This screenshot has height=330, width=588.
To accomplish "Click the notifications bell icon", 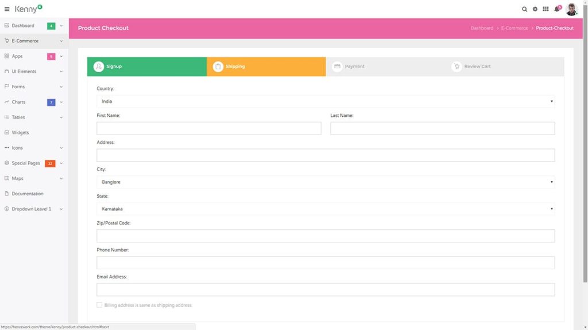I will click(x=558, y=9).
